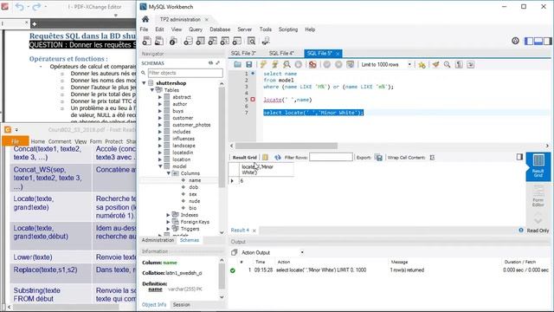Viewport: 554px width, 312px height.
Task: Close the SQL File 5 tab
Action: click(x=338, y=54)
